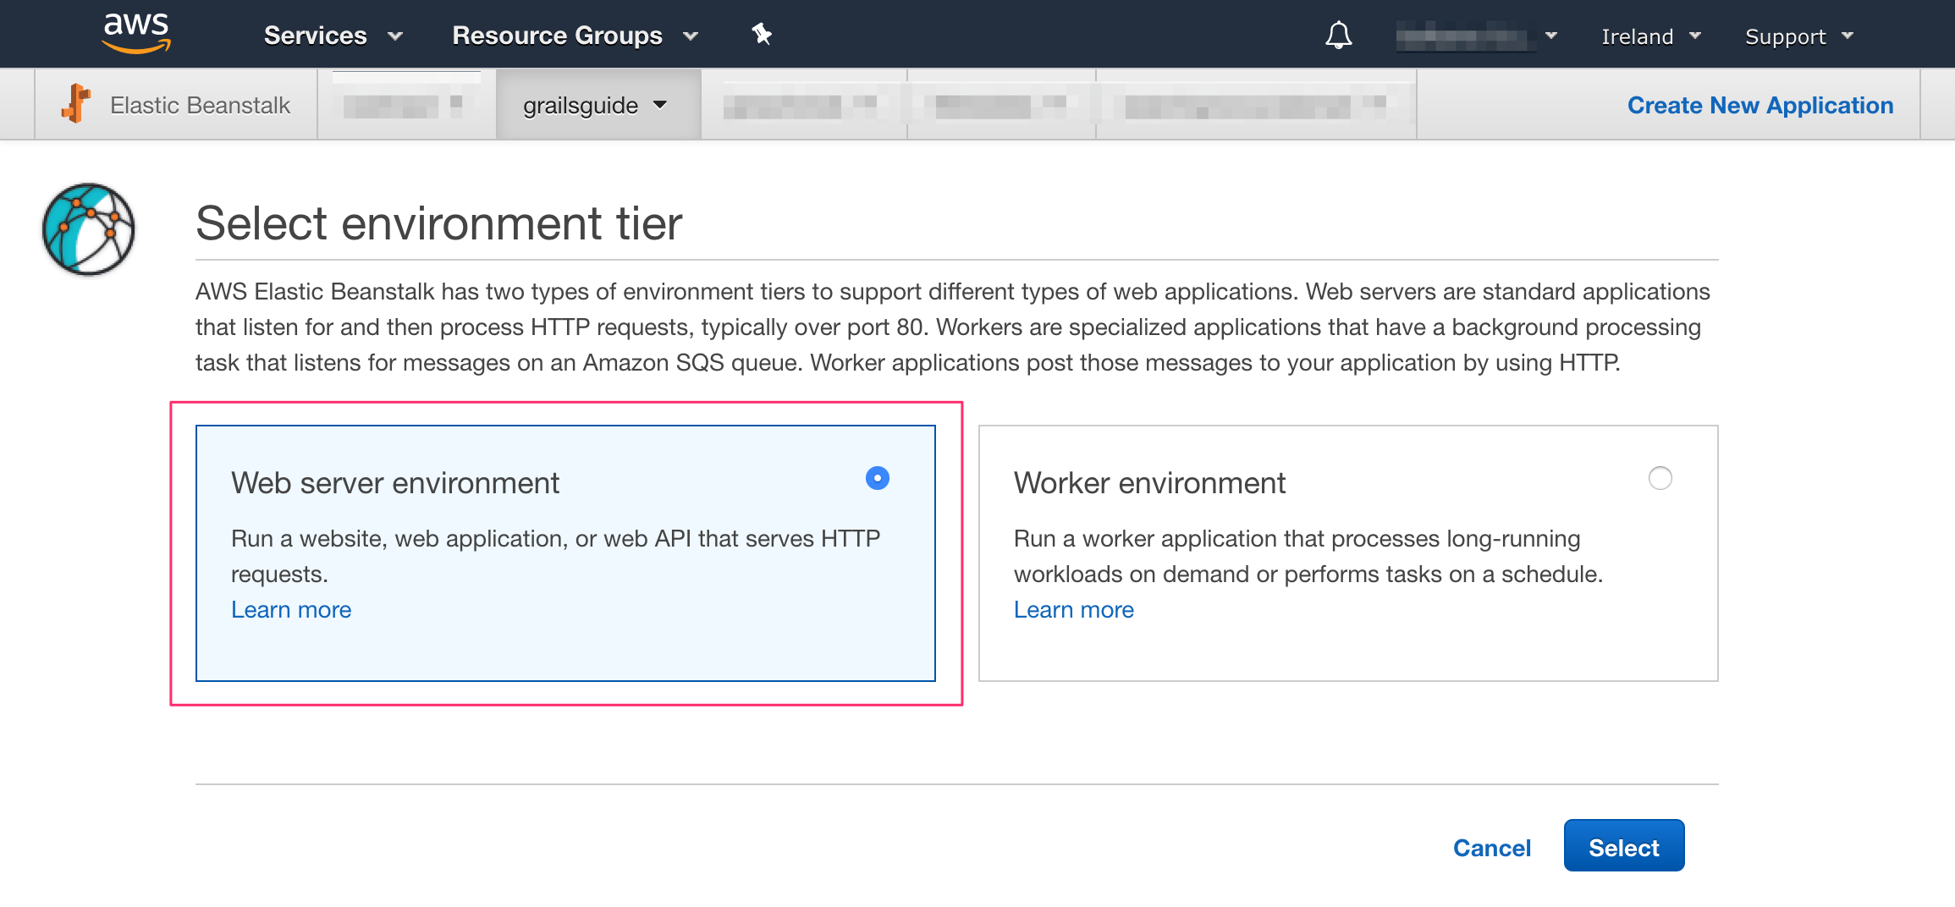The height and width of the screenshot is (907, 1955).
Task: Click the Select environment tier title
Action: point(438,223)
